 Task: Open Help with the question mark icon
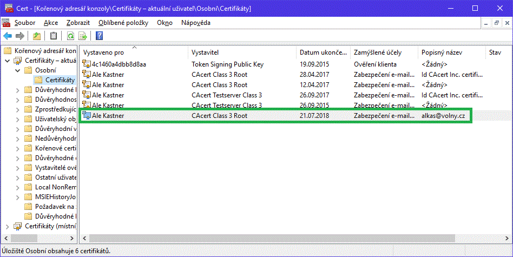(x=99, y=36)
